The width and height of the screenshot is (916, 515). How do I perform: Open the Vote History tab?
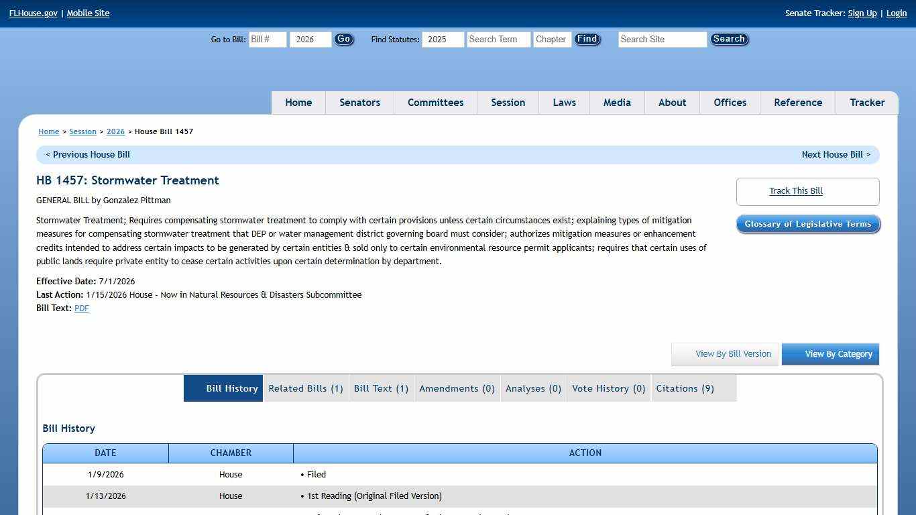tap(609, 388)
